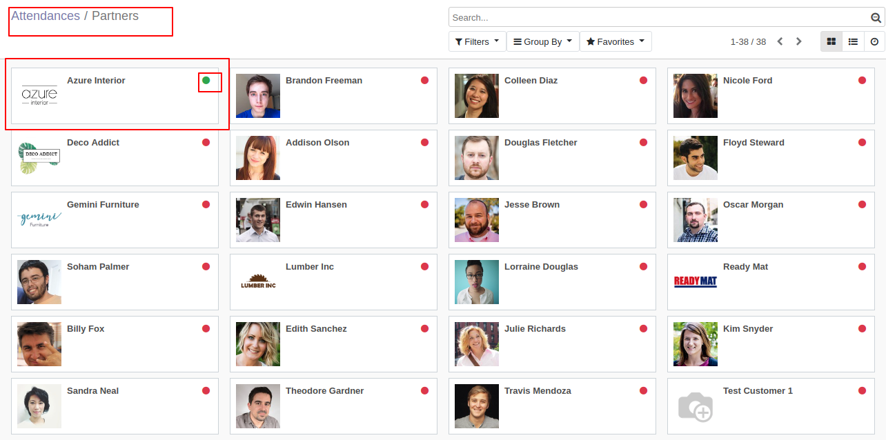Click Nicole Ford red status dot
This screenshot has width=886, height=440.
(862, 80)
